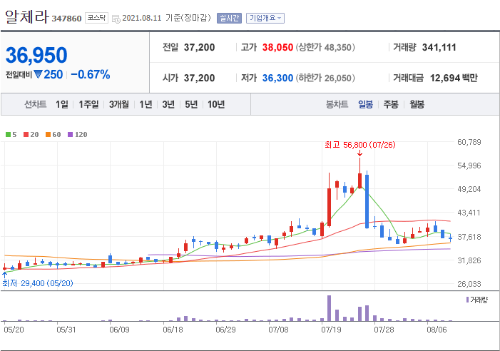The width and height of the screenshot is (500, 351).
Task: Click the -0.67% change value
Action: (x=91, y=75)
